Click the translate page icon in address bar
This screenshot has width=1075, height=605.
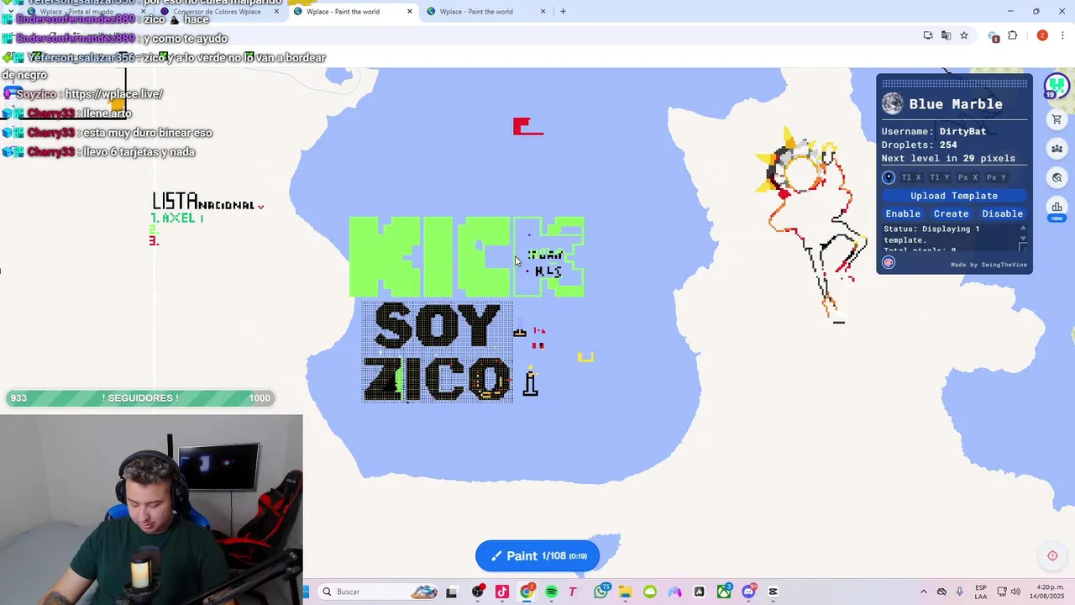pyautogui.click(x=946, y=35)
